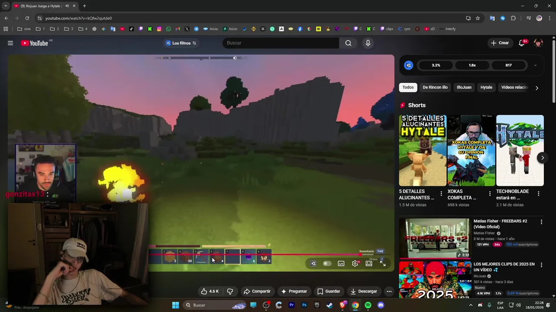Image resolution: width=556 pixels, height=312 pixels.
Task: Launch Steam from the taskbar
Action: tap(330, 305)
